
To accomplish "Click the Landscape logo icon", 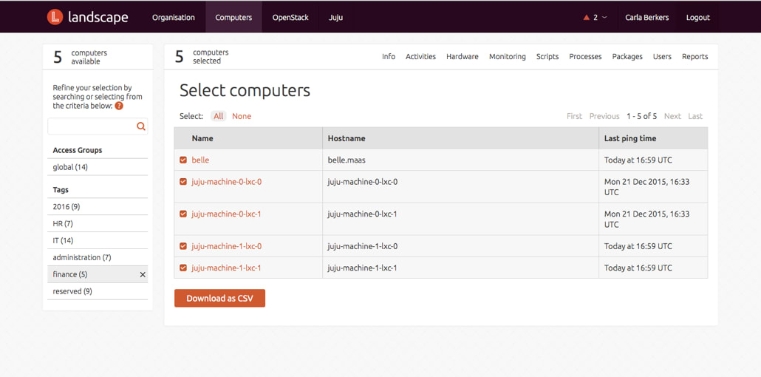I will [55, 17].
